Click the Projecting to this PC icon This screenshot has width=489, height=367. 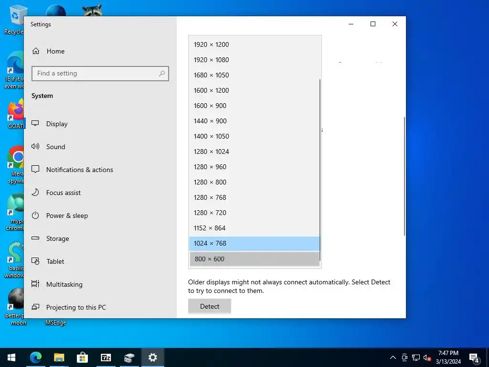[35, 307]
